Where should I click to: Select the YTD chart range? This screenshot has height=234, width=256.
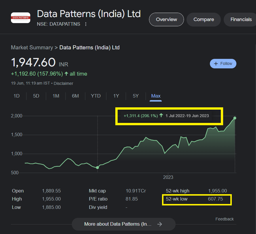tap(96, 96)
